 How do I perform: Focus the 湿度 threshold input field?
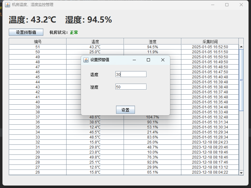pos(131,87)
